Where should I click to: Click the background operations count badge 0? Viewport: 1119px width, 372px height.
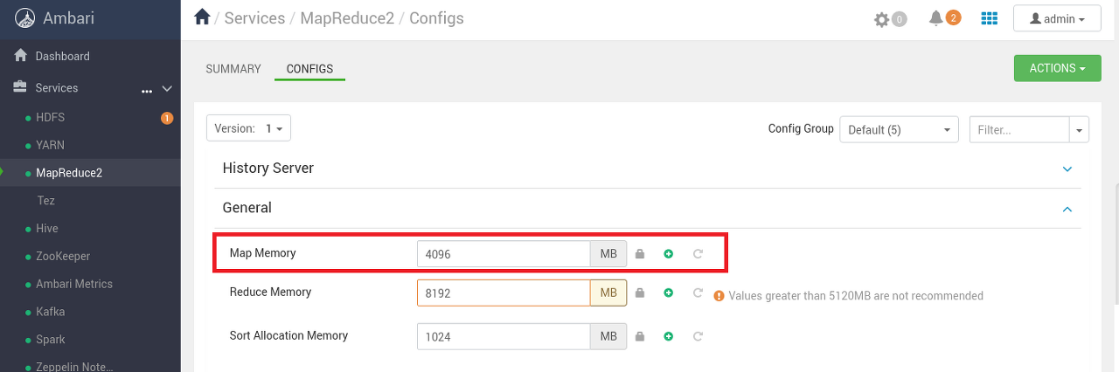(x=899, y=19)
